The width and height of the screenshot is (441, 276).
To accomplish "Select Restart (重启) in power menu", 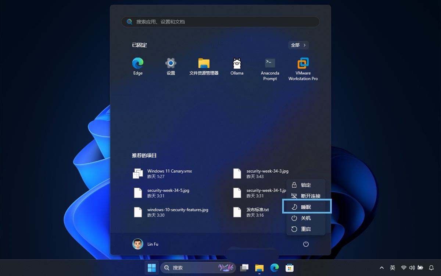I will pos(306,229).
